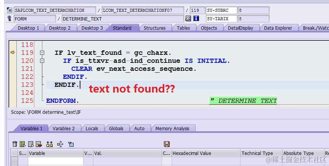The width and height of the screenshot is (329, 166).
Task: Collapse the IF block at line 119
Action: 42,53
